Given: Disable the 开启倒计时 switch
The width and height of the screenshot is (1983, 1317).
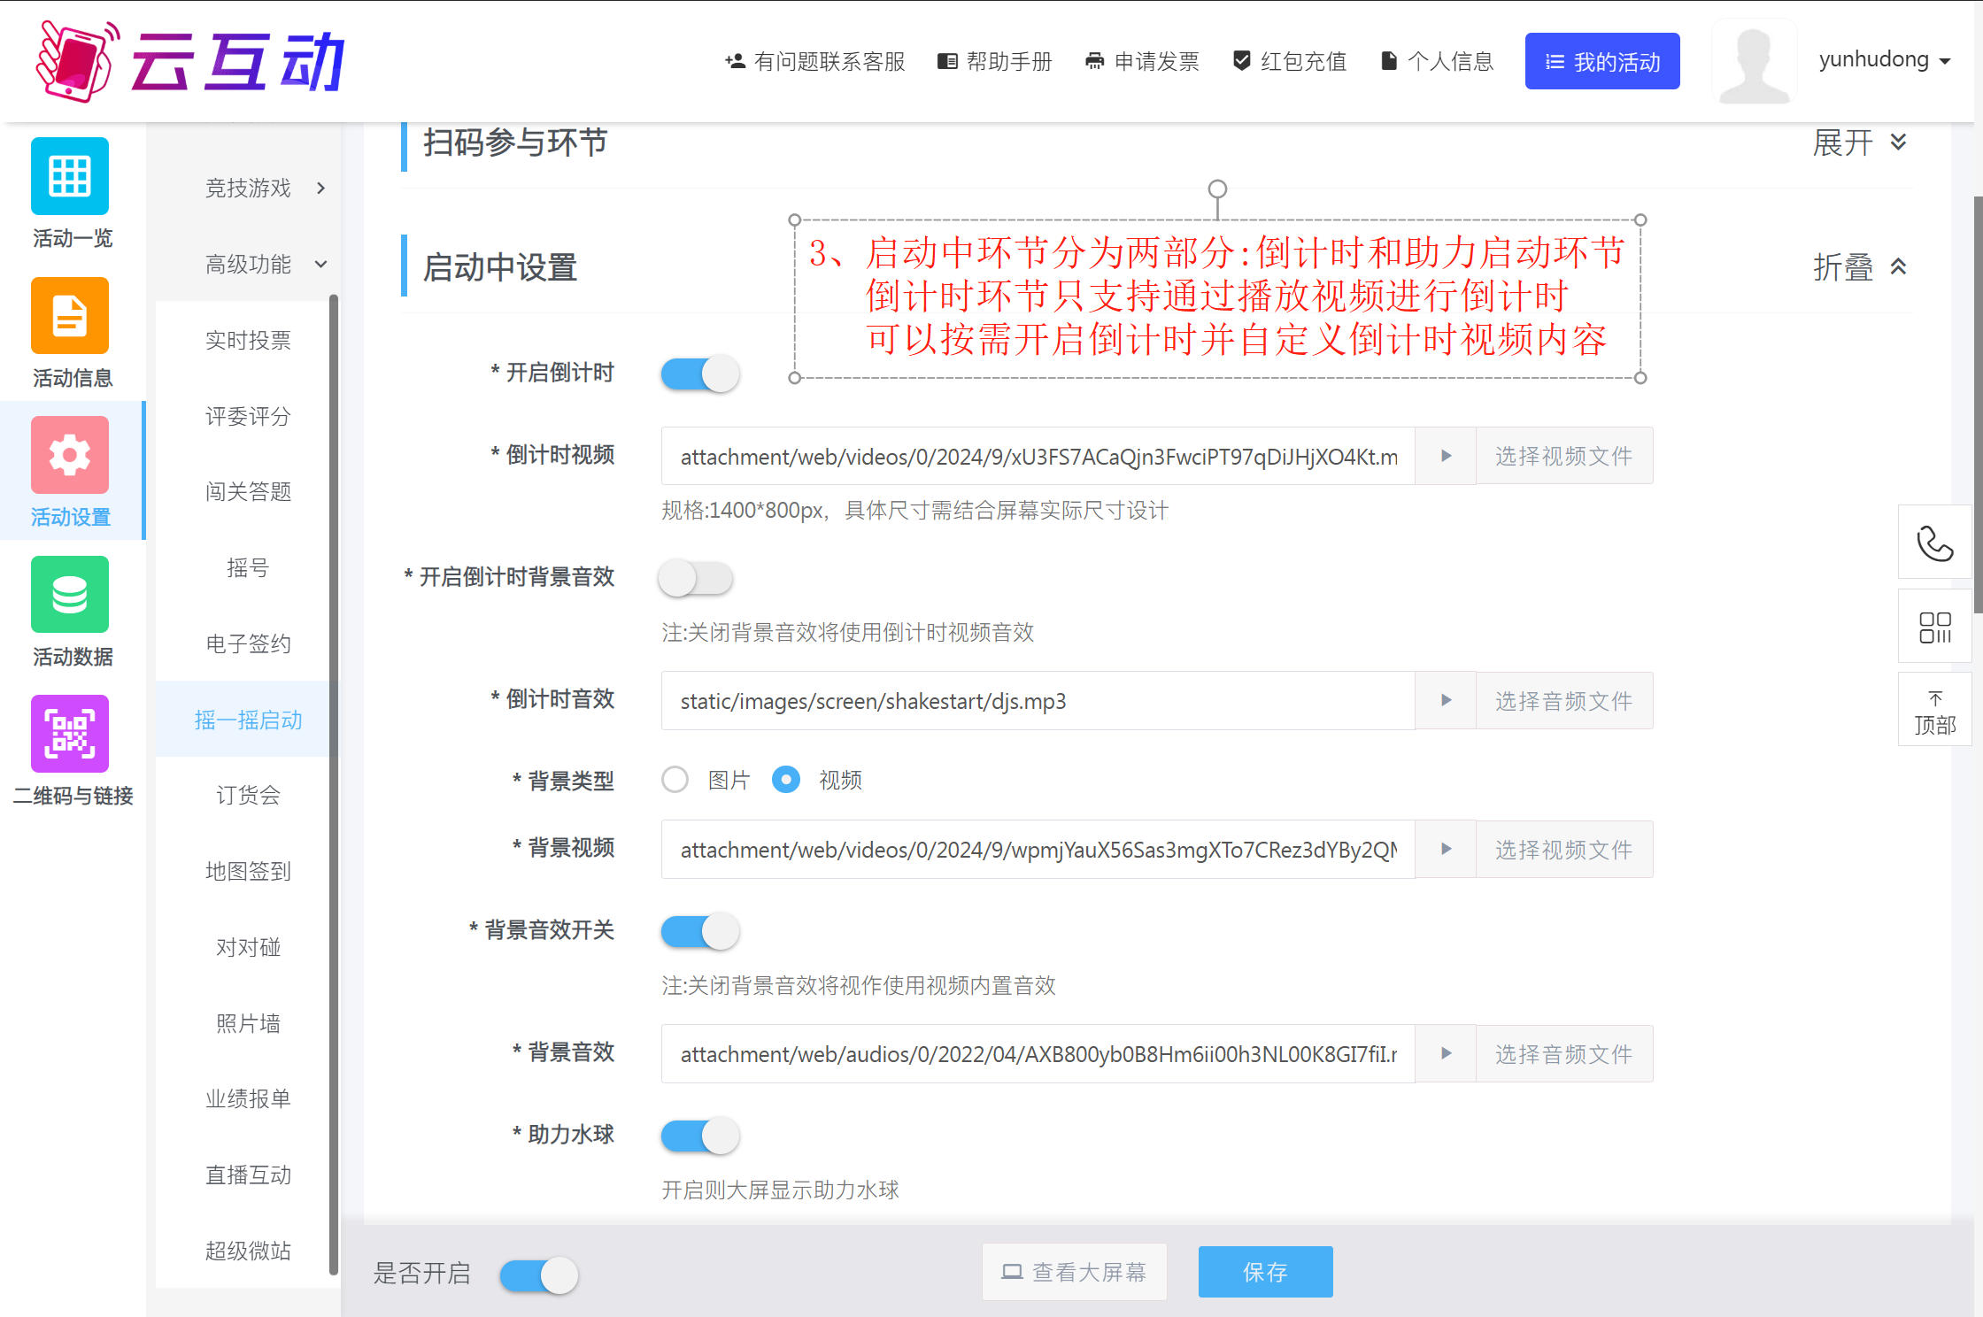Looking at the screenshot, I should point(699,374).
